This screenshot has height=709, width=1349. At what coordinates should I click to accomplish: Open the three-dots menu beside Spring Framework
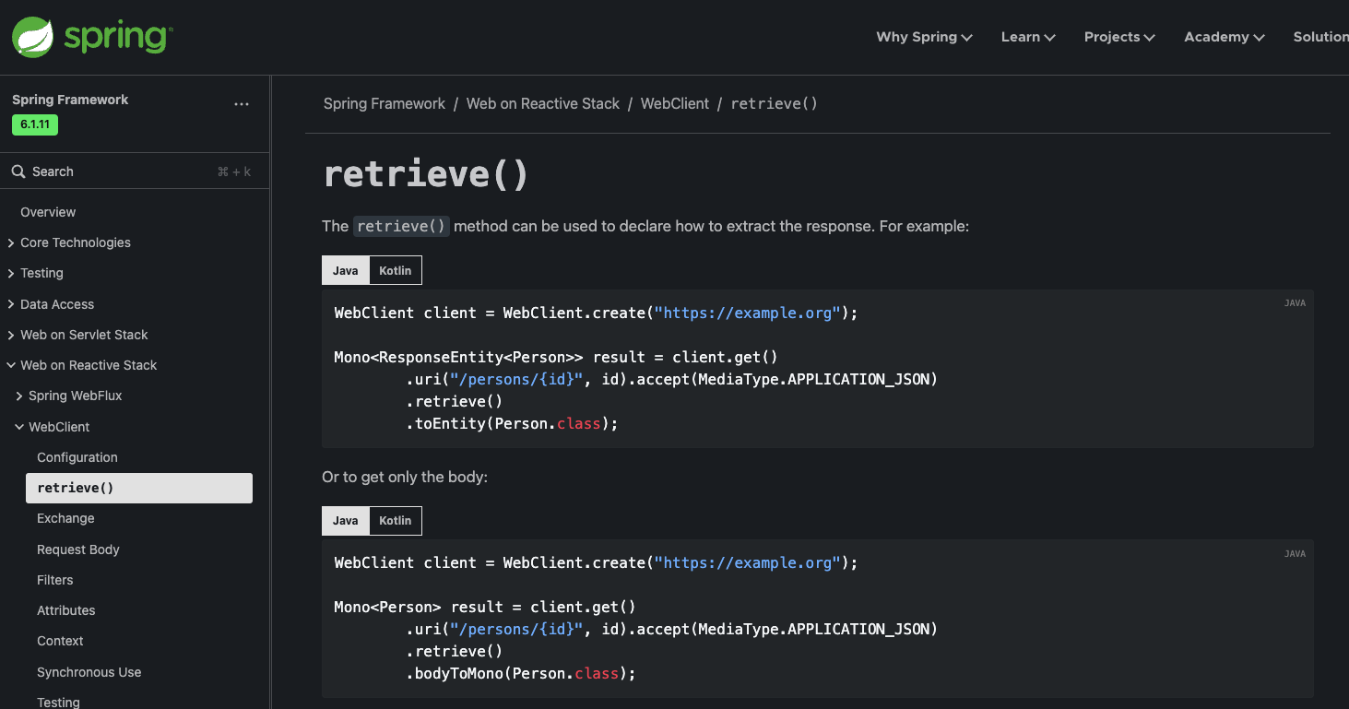tap(242, 104)
